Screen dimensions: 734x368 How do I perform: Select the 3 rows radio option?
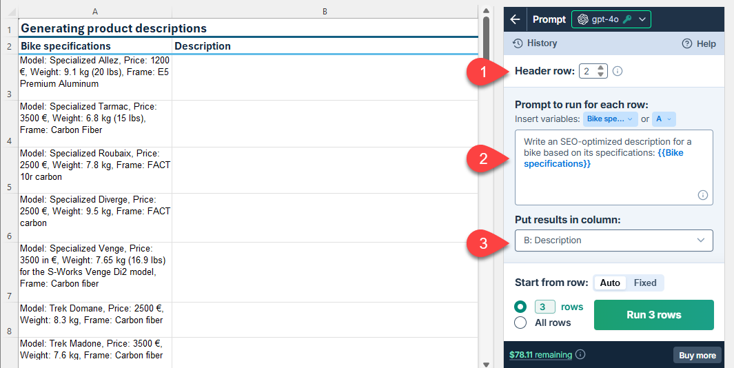521,307
